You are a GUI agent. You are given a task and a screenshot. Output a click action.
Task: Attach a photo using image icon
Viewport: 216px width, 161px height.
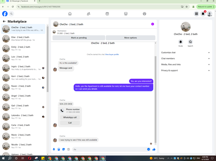pos(59,149)
